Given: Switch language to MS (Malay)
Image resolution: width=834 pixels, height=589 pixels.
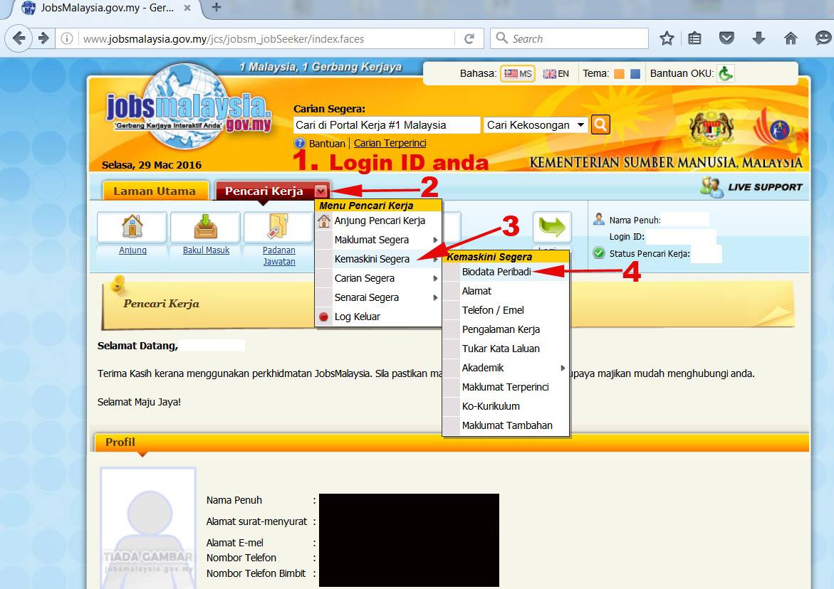Looking at the screenshot, I should click(518, 74).
